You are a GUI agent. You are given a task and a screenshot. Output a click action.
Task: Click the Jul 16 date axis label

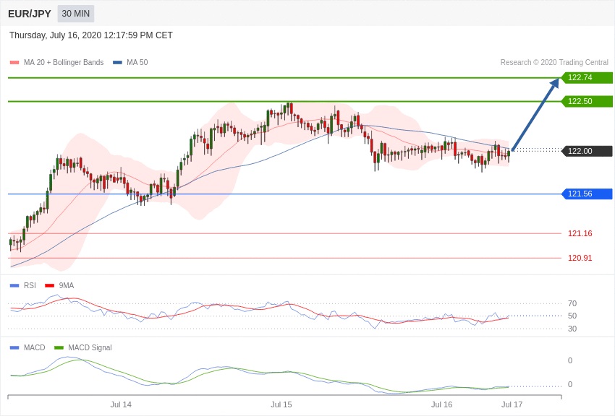441,404
